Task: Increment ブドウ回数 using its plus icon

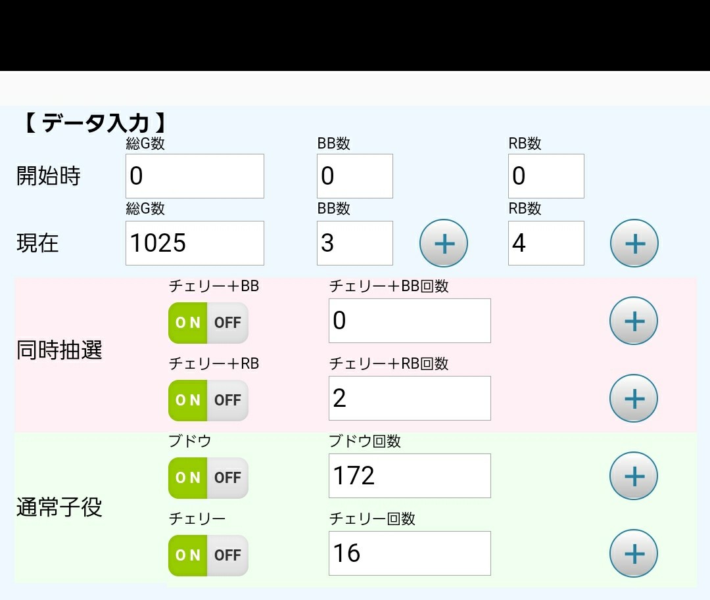Action: click(x=633, y=475)
